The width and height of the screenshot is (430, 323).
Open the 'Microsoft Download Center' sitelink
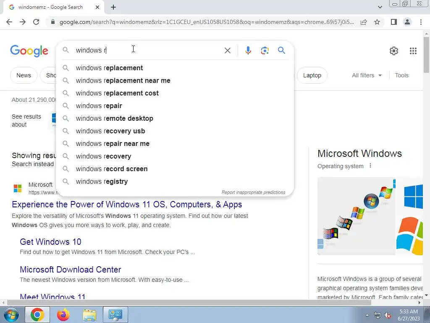pyautogui.click(x=70, y=270)
